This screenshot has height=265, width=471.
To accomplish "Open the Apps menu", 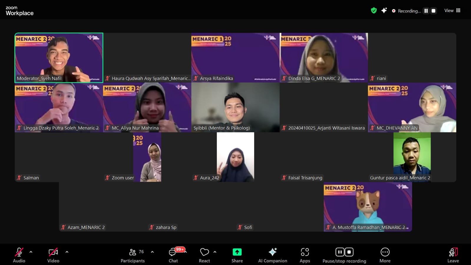I will pyautogui.click(x=305, y=255).
